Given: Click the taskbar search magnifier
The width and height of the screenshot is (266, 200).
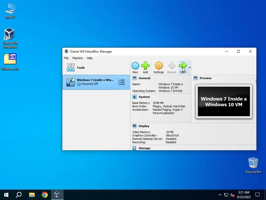Looking at the screenshot, I should tap(19, 195).
